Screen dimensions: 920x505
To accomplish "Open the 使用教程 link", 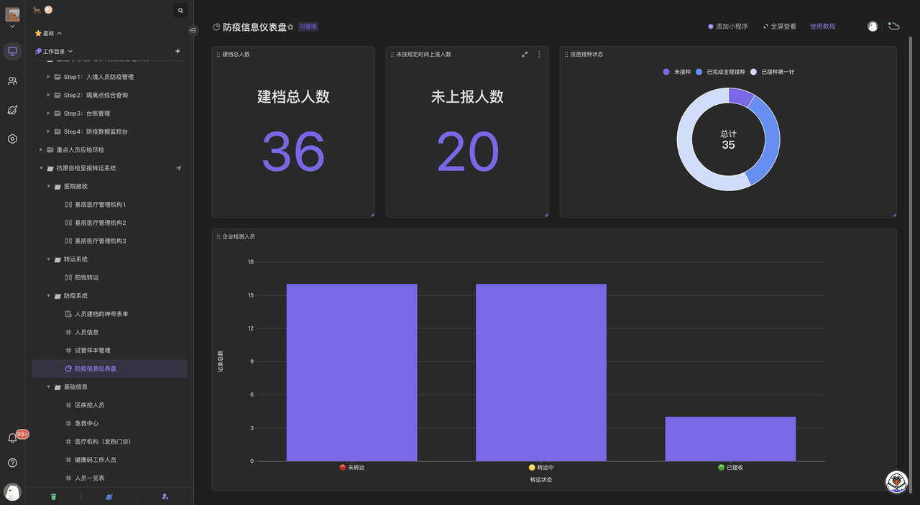I will click(x=822, y=27).
